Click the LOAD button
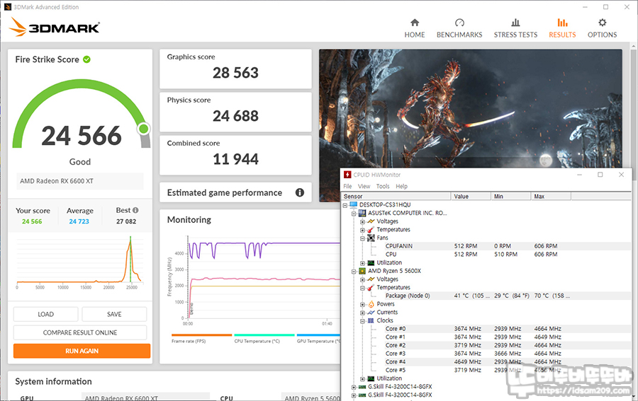Viewport: 638px width, 401px height. pyautogui.click(x=45, y=314)
